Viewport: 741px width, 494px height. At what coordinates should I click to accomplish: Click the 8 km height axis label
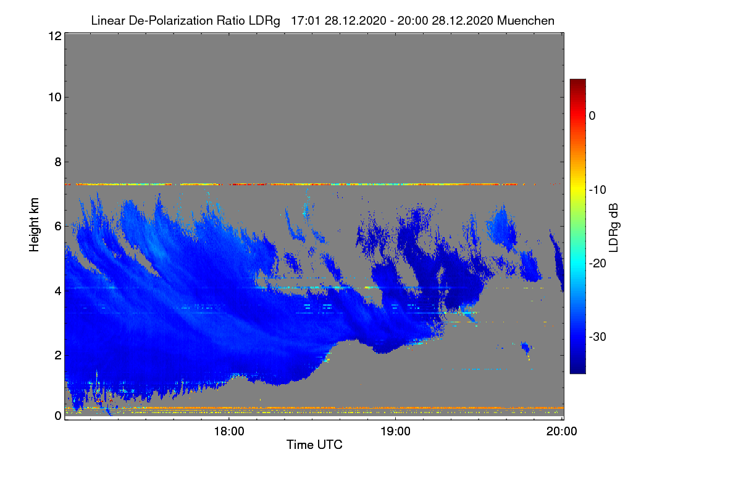tap(57, 162)
